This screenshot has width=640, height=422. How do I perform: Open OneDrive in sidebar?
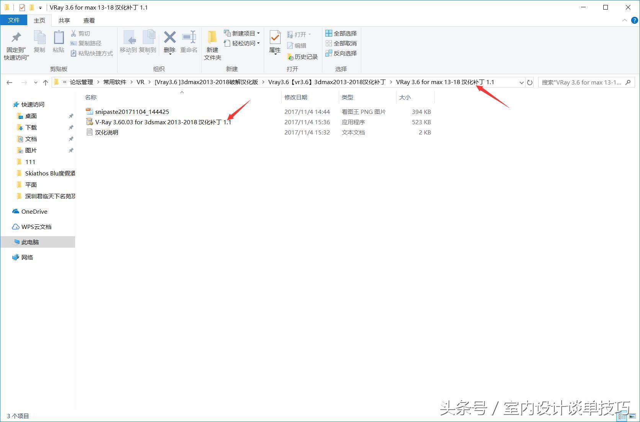tap(34, 211)
